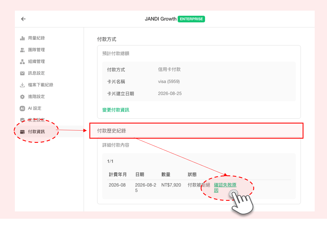327x226 pixels.
Task: Click the 團隊管理 people icon
Action: click(22, 50)
